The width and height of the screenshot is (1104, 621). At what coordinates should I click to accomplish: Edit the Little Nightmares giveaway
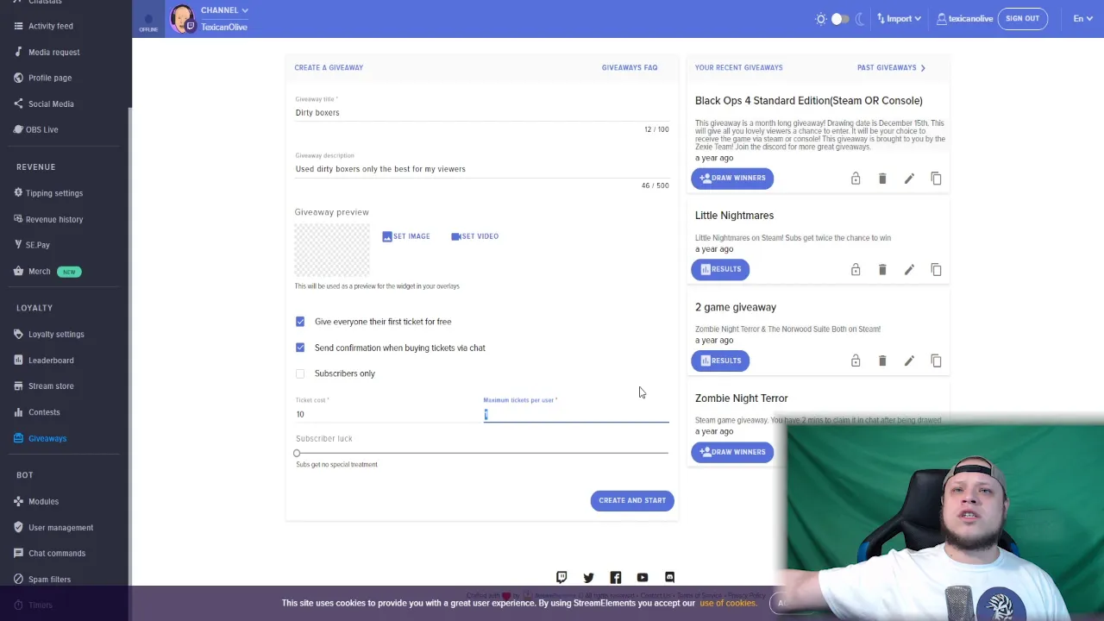[x=909, y=270]
